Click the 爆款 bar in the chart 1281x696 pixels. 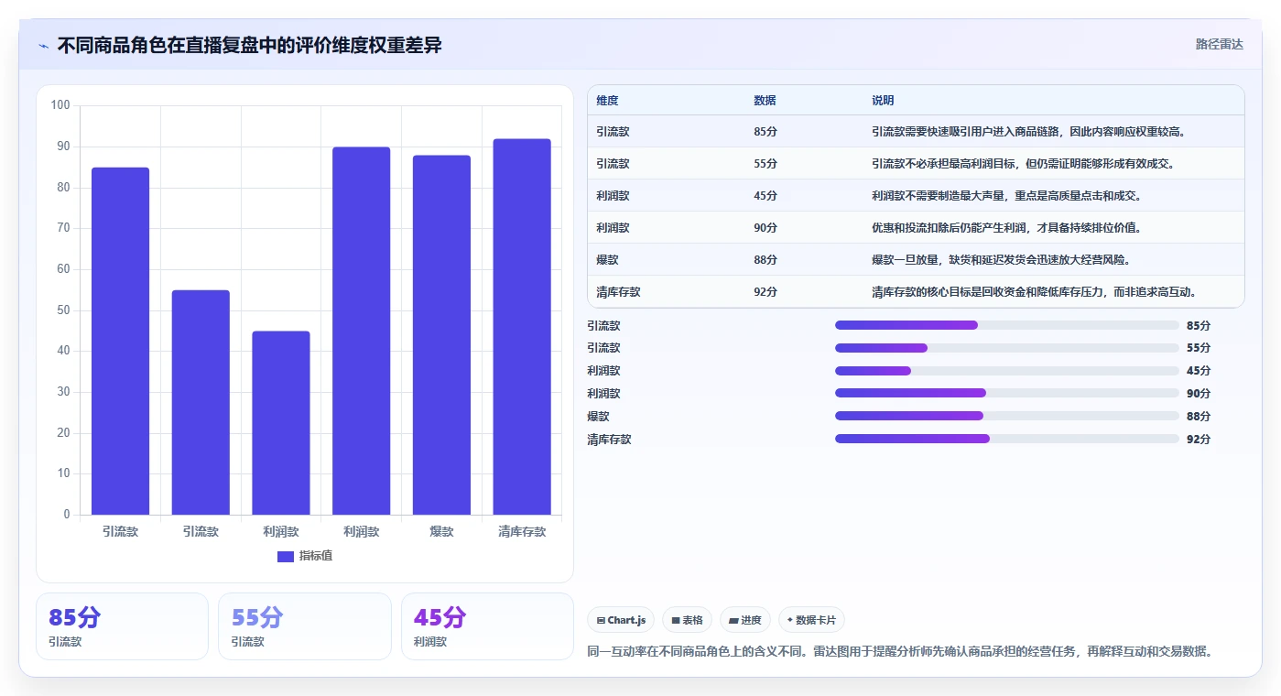click(441, 335)
